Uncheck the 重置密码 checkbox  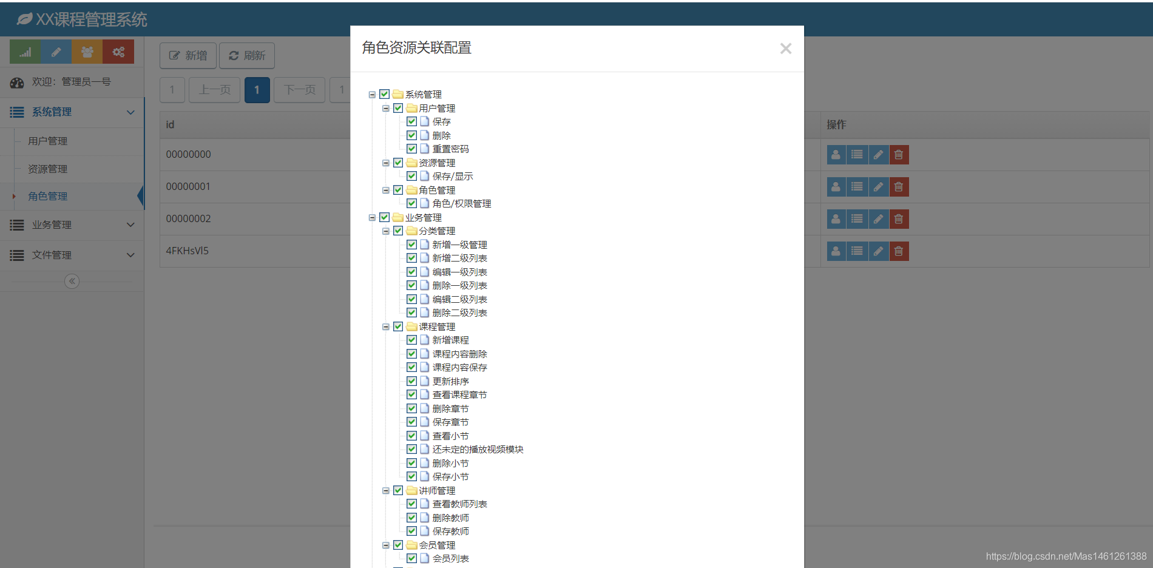coord(411,149)
